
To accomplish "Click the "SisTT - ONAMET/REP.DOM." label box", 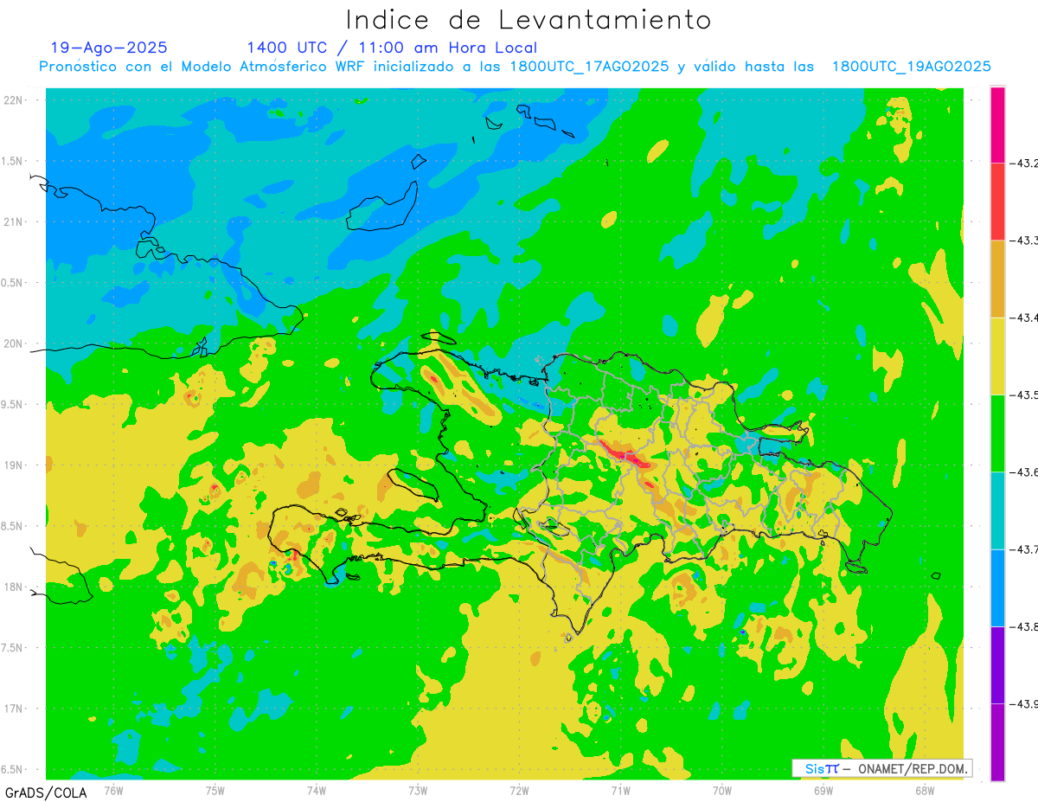I will (881, 768).
